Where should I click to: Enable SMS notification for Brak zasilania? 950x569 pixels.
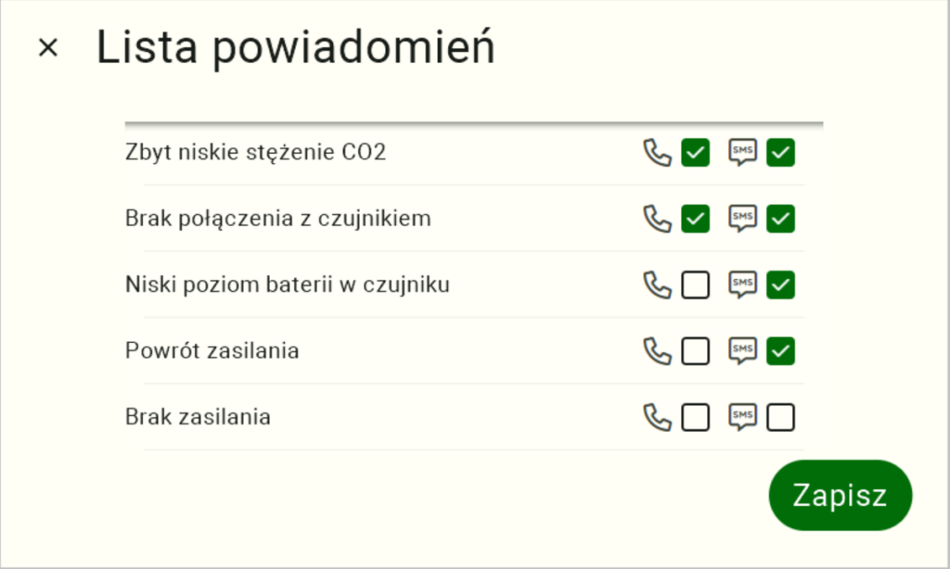coord(780,417)
